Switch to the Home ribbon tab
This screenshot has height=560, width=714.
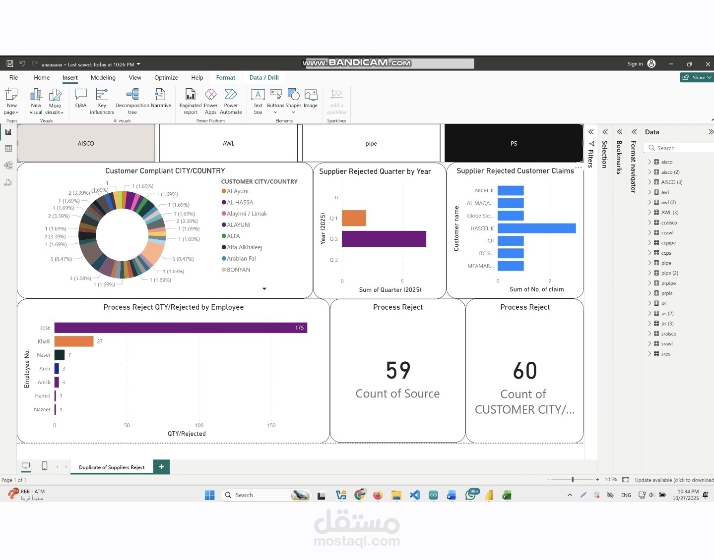pyautogui.click(x=42, y=78)
